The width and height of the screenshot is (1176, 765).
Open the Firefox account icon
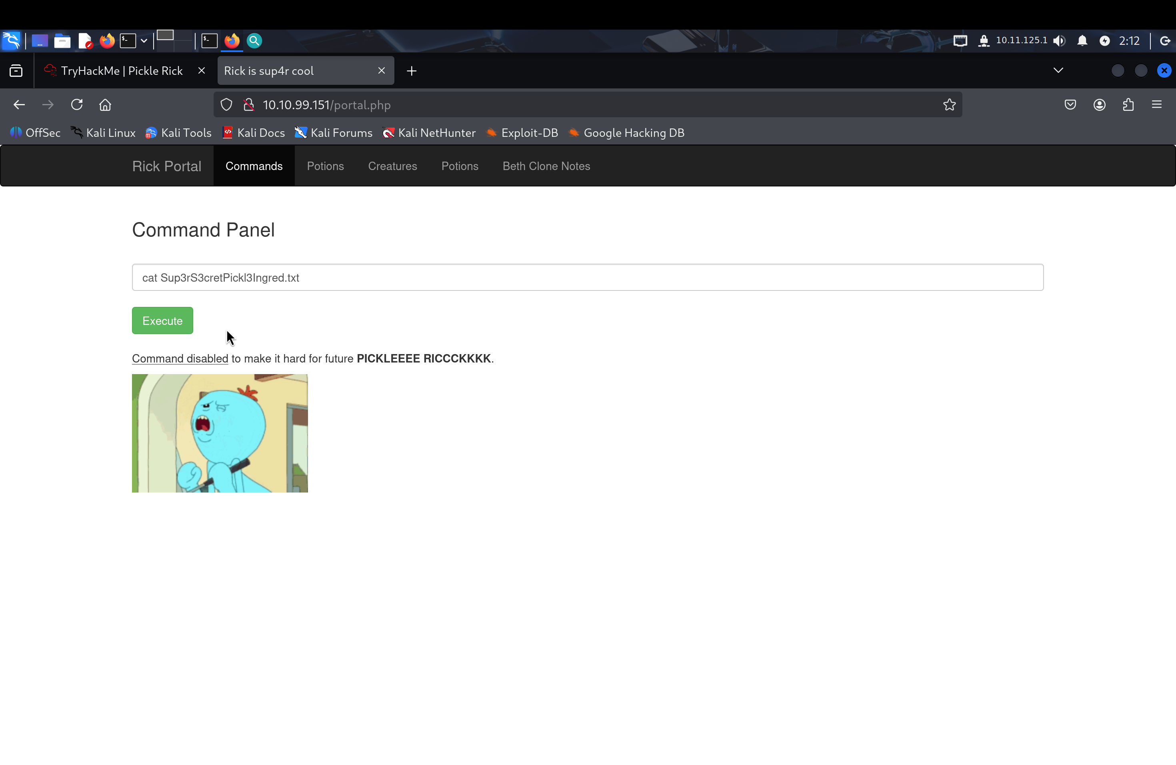[1100, 105]
